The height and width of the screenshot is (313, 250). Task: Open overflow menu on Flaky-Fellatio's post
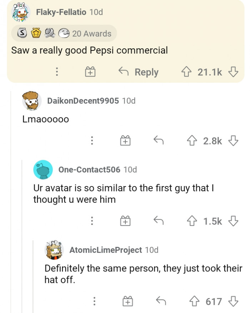coord(56,72)
